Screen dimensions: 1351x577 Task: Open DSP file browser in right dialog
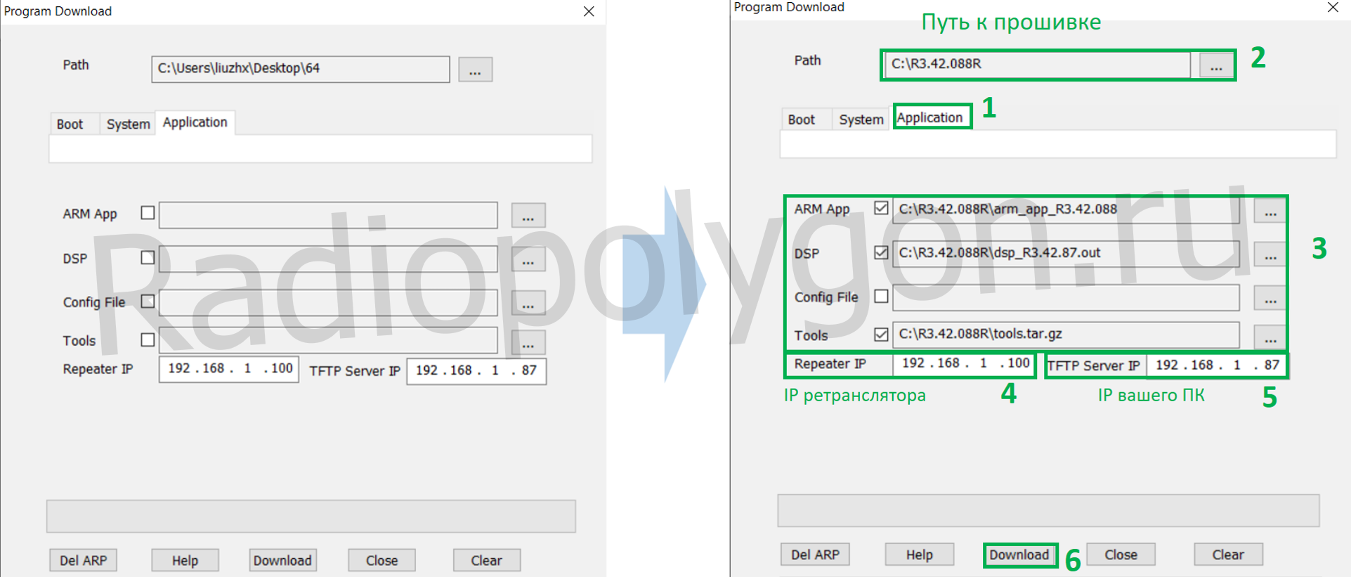(x=1270, y=254)
